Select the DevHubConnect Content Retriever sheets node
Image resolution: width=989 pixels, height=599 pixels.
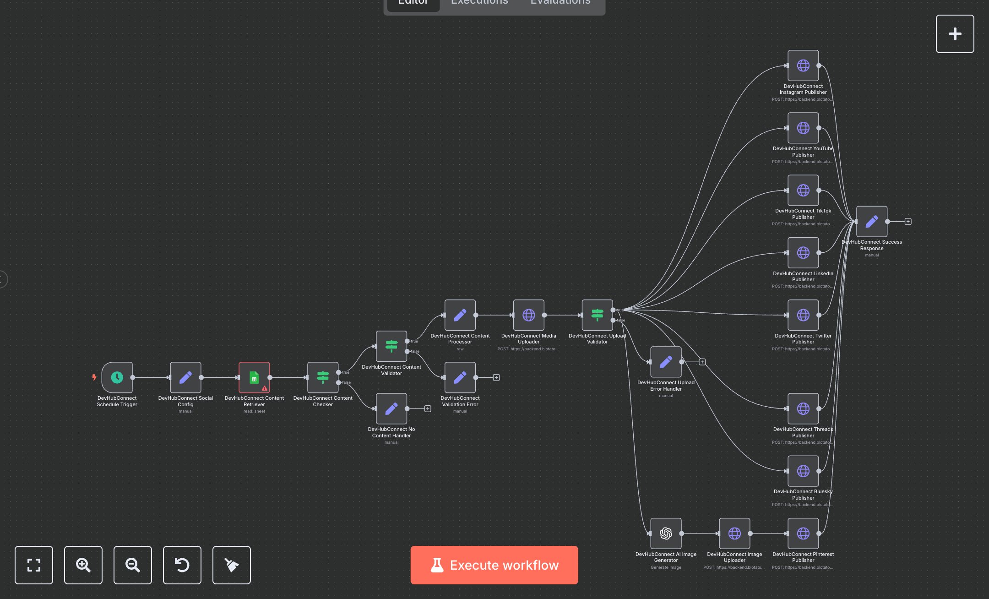(x=254, y=377)
